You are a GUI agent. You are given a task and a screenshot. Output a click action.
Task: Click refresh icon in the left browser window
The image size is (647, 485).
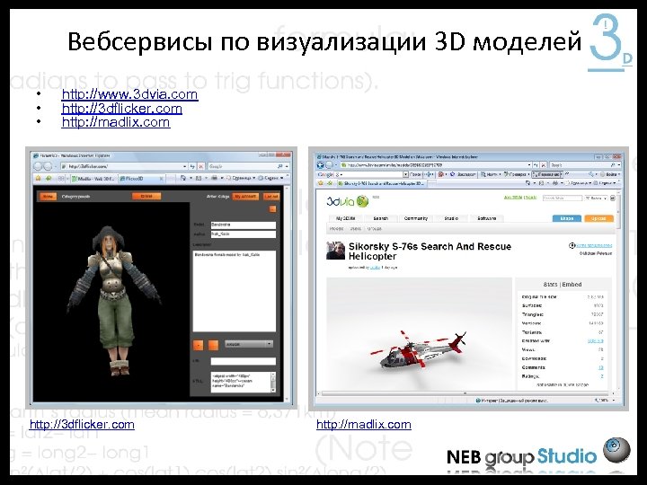pyautogui.click(x=192, y=166)
